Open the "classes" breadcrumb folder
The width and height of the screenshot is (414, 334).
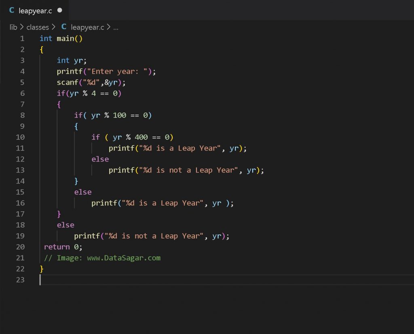click(x=37, y=27)
